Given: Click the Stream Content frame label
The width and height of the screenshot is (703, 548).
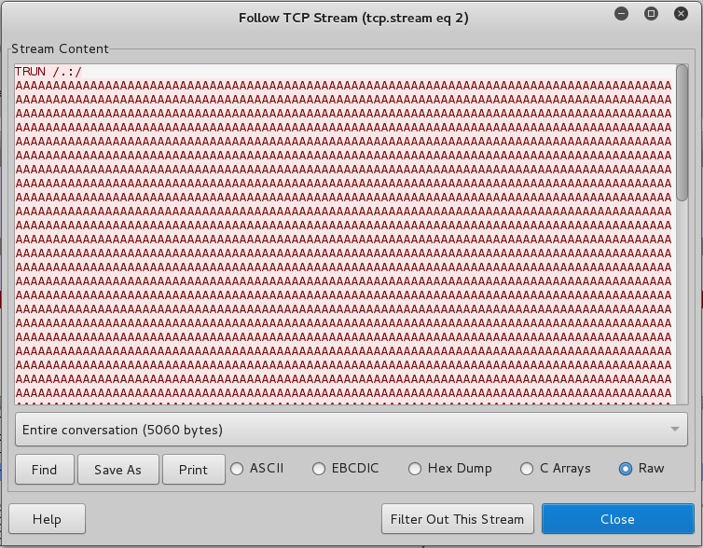Looking at the screenshot, I should click(60, 48).
